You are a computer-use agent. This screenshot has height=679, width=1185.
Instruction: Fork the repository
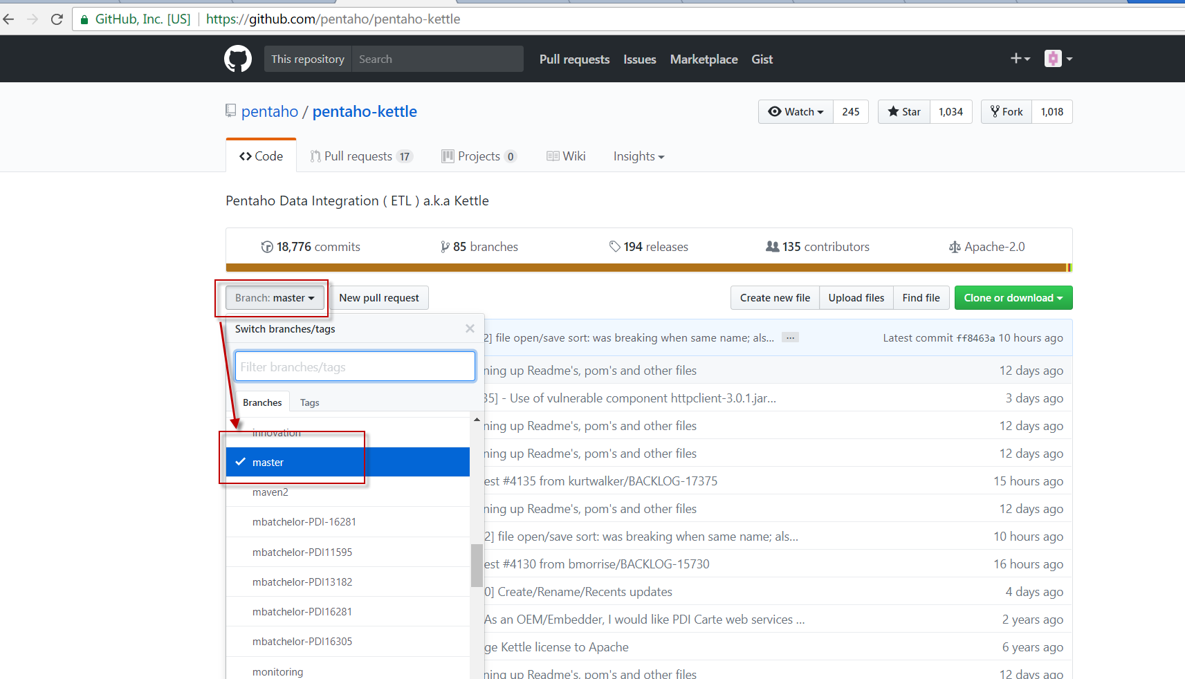[1007, 112]
